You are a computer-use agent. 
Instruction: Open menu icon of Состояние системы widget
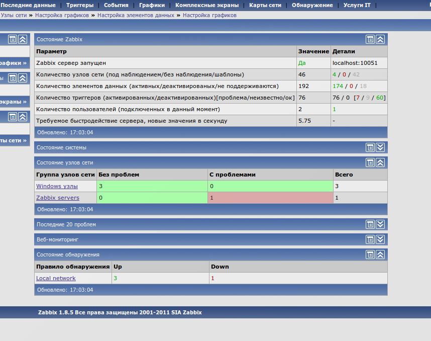click(370, 147)
